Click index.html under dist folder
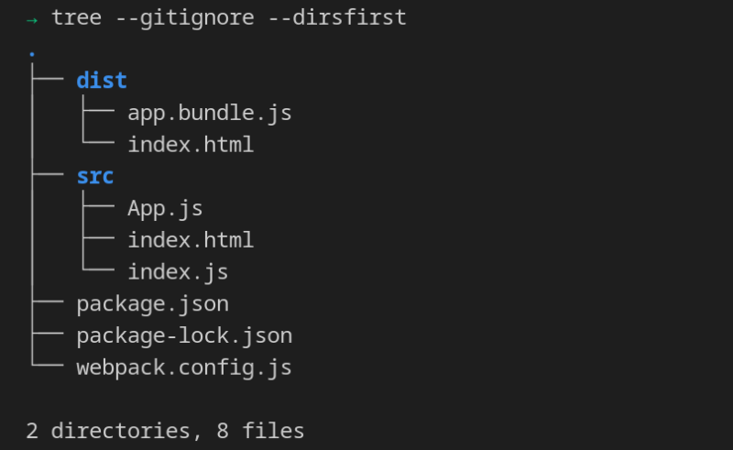The width and height of the screenshot is (733, 450). click(x=191, y=145)
